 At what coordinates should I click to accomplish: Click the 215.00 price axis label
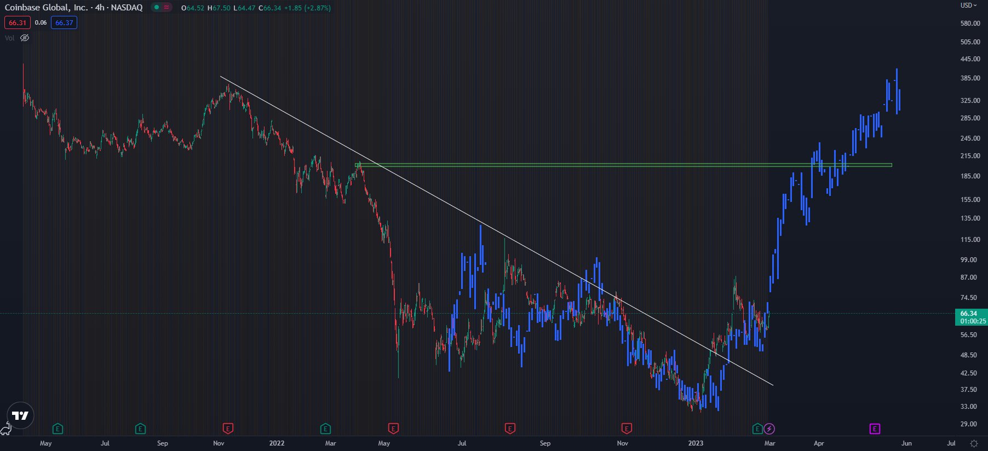tap(970, 156)
